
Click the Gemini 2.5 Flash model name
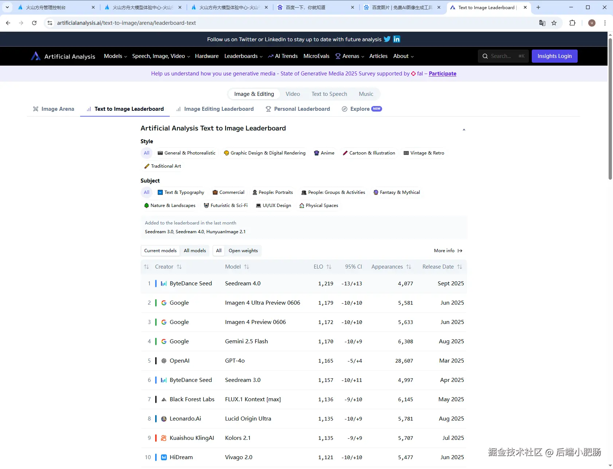(247, 341)
